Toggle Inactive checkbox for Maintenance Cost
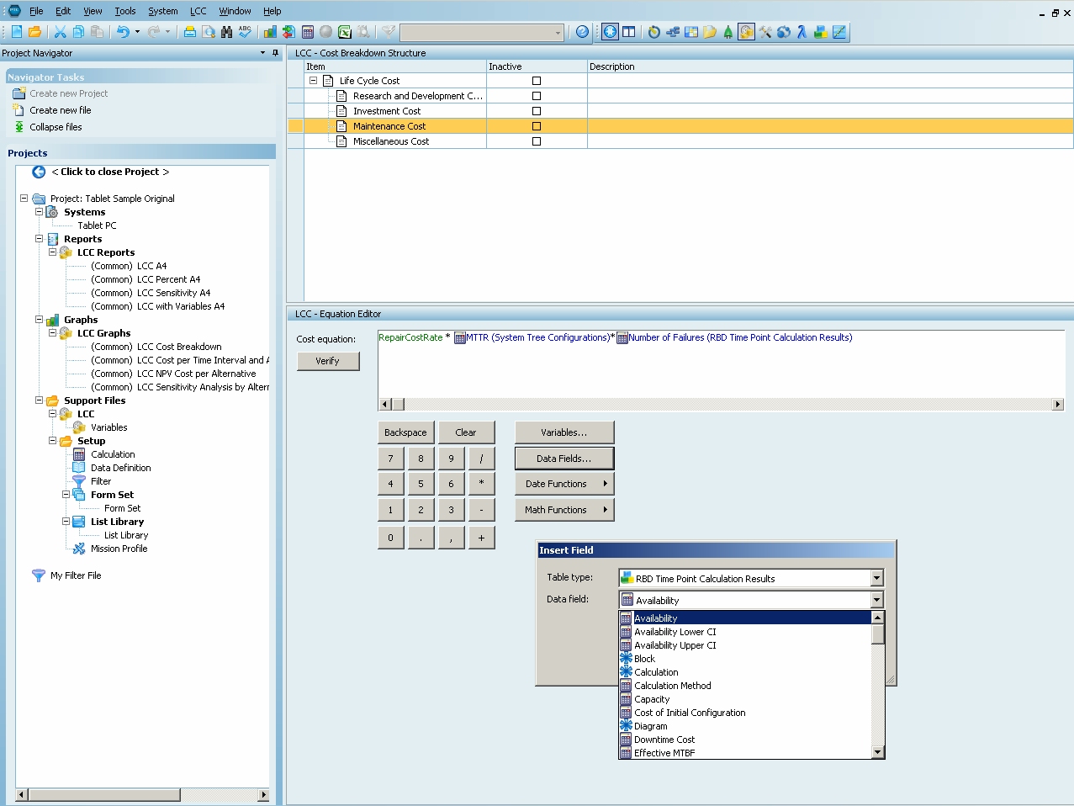This screenshot has height=806, width=1074. pos(537,126)
